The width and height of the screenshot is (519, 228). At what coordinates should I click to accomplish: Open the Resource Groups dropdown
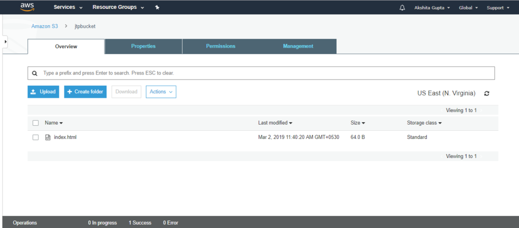click(x=118, y=7)
